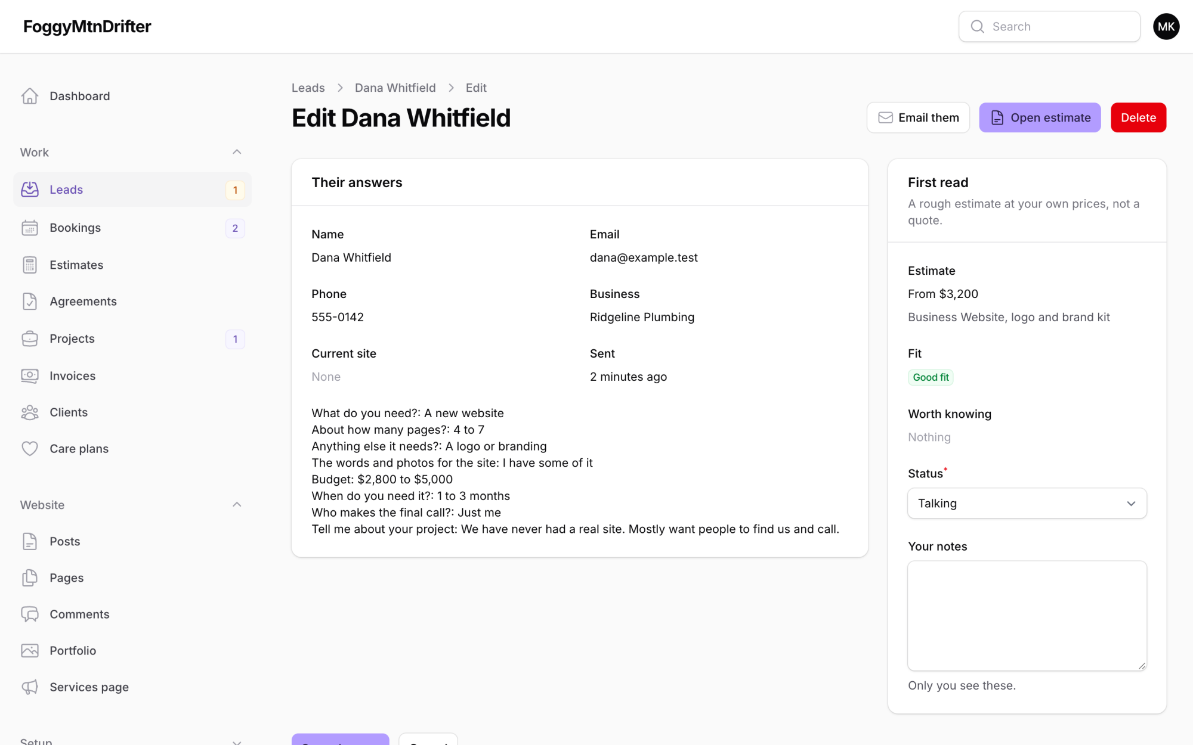This screenshot has width=1193, height=745.
Task: Click the Email them button
Action: click(x=918, y=117)
